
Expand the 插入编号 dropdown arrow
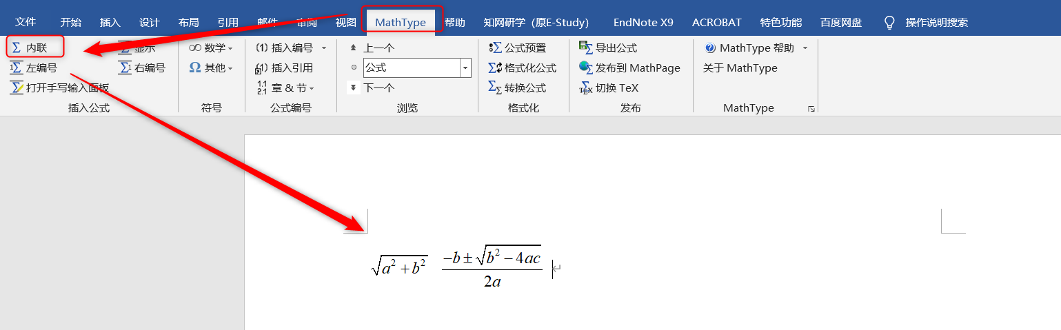pyautogui.click(x=324, y=48)
